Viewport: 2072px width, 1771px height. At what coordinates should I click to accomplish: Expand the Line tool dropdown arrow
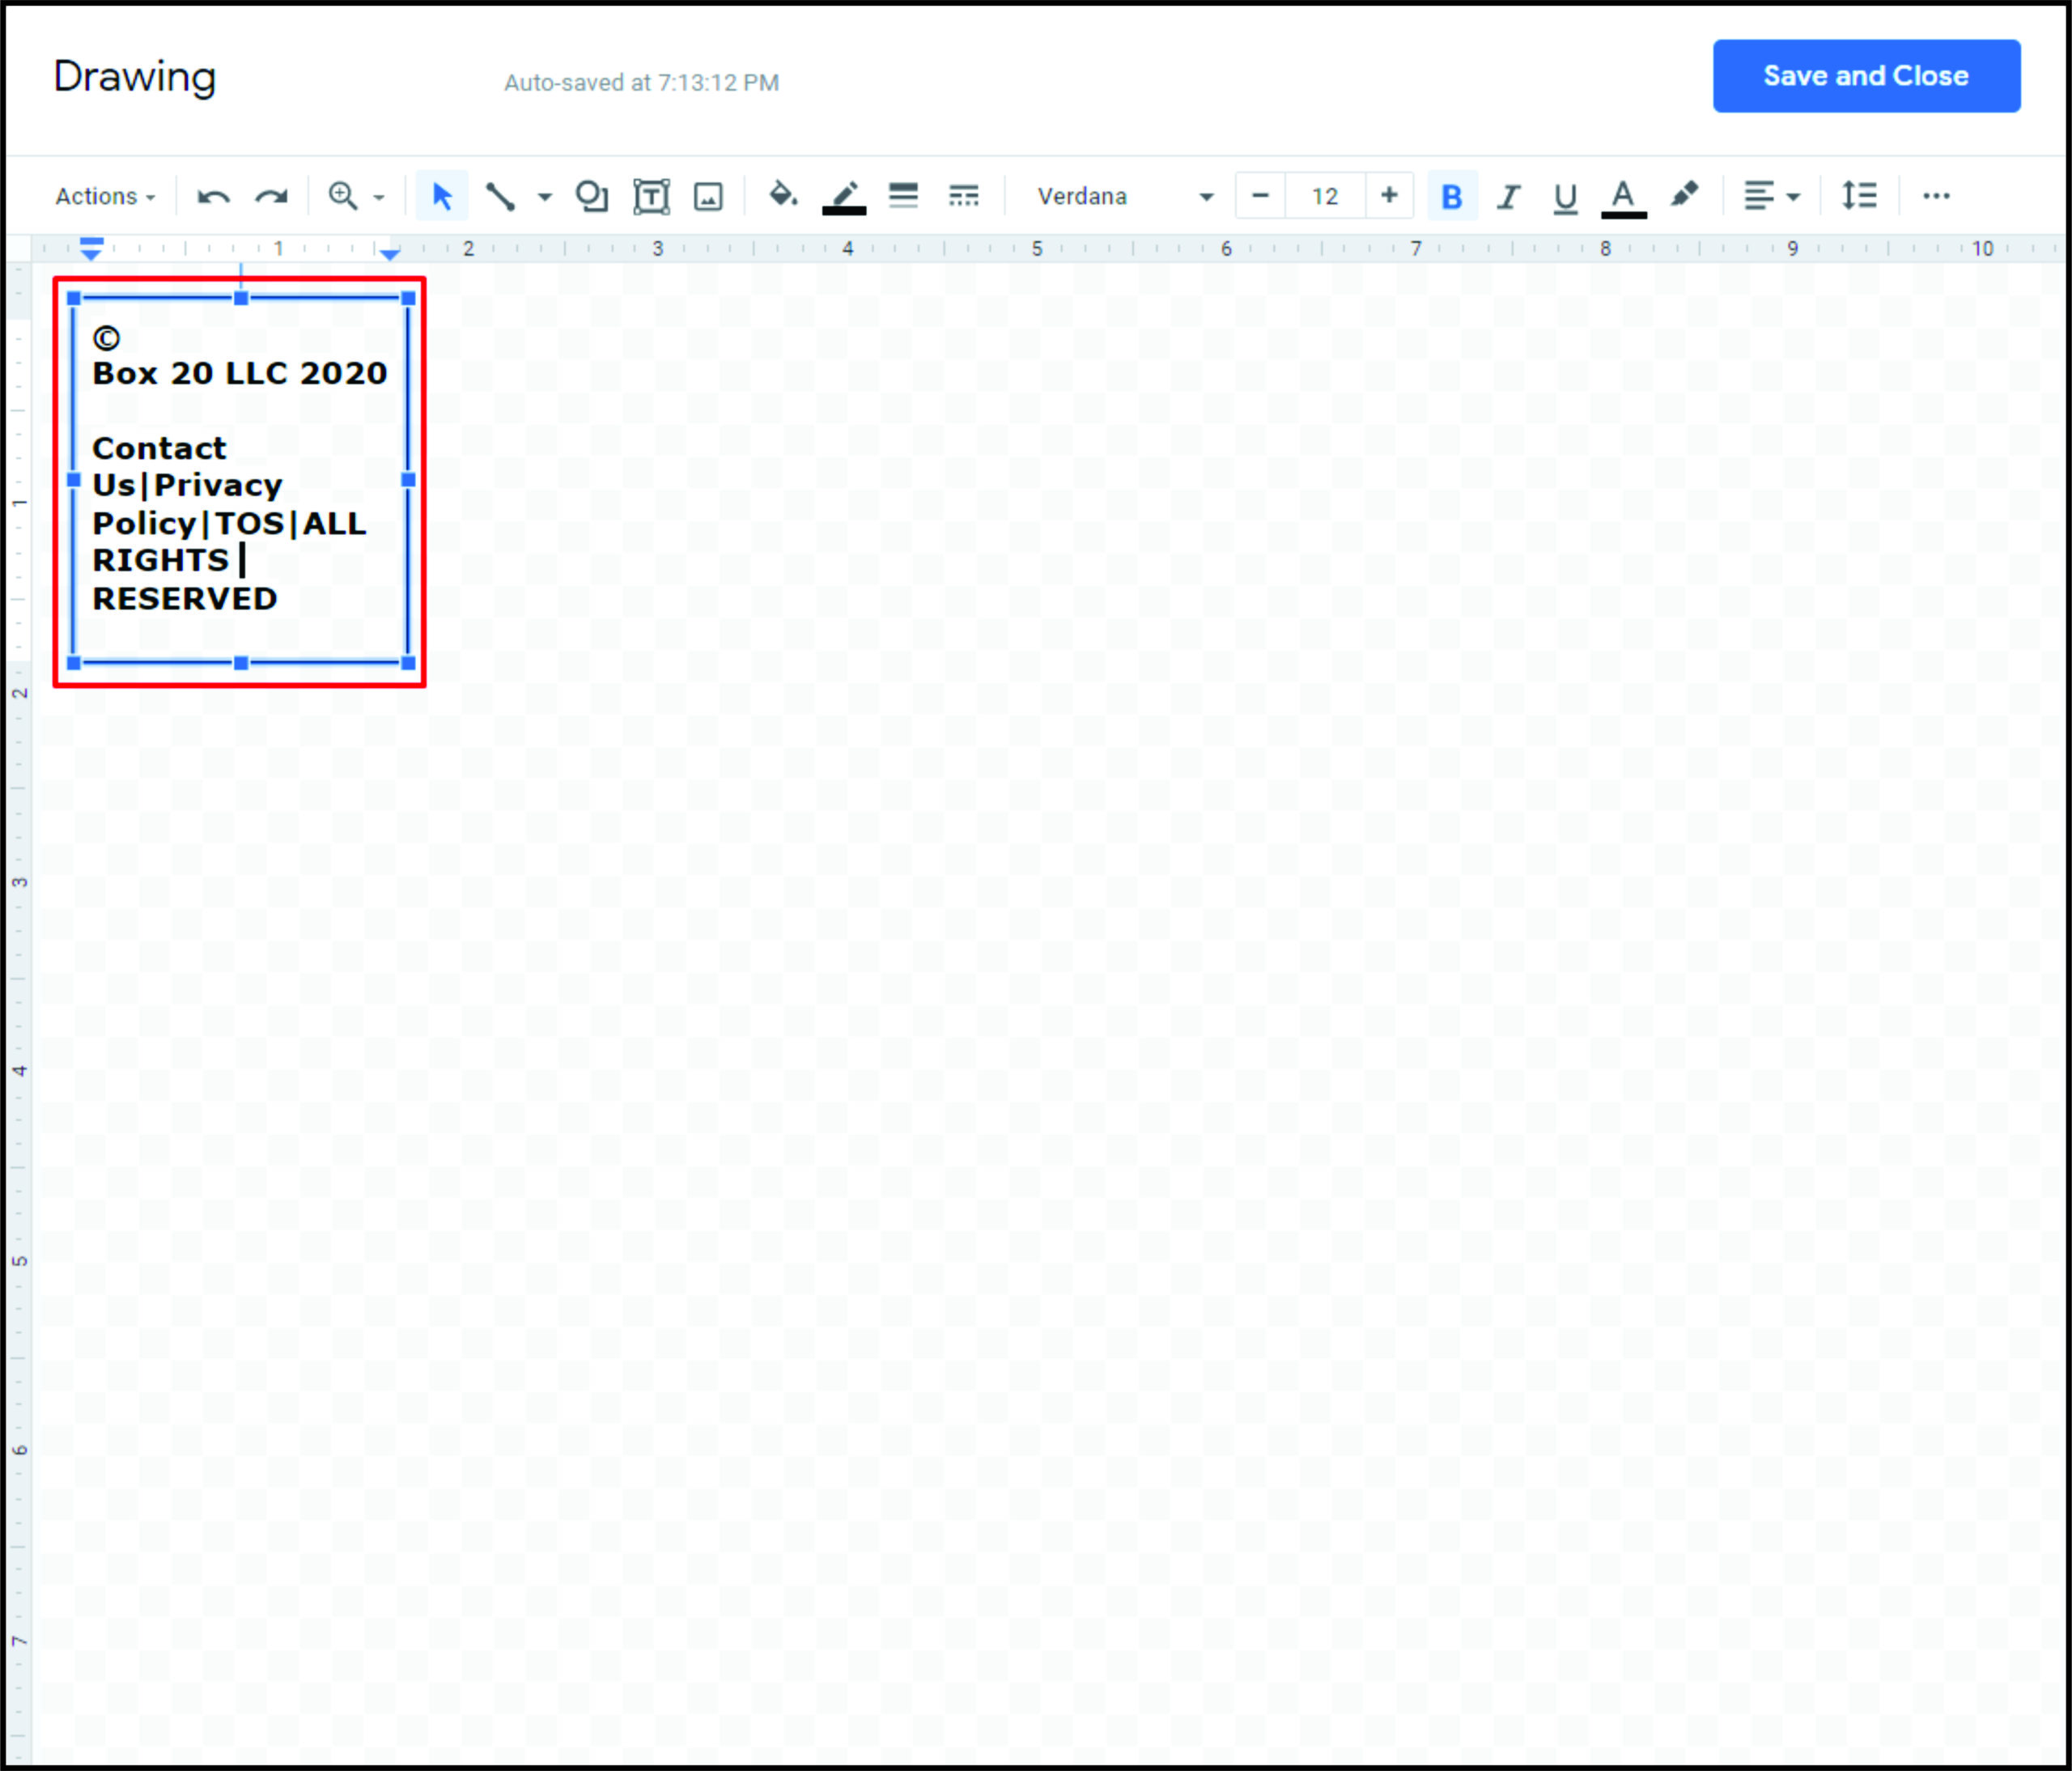click(x=544, y=196)
